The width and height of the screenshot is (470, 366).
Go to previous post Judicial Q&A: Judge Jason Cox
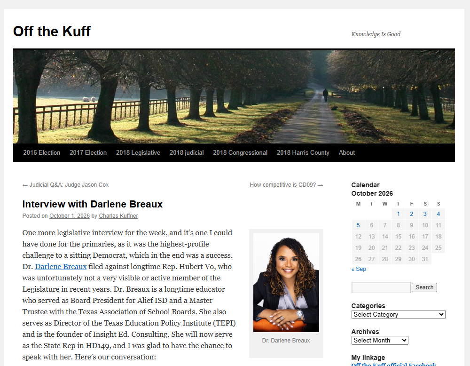[x=65, y=185]
